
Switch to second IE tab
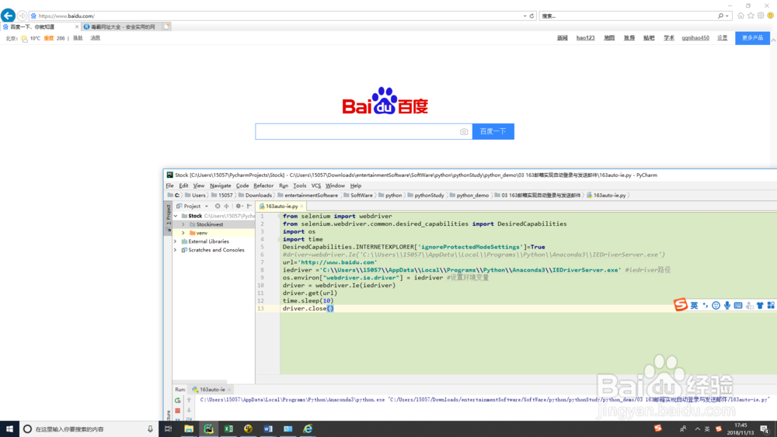click(122, 26)
